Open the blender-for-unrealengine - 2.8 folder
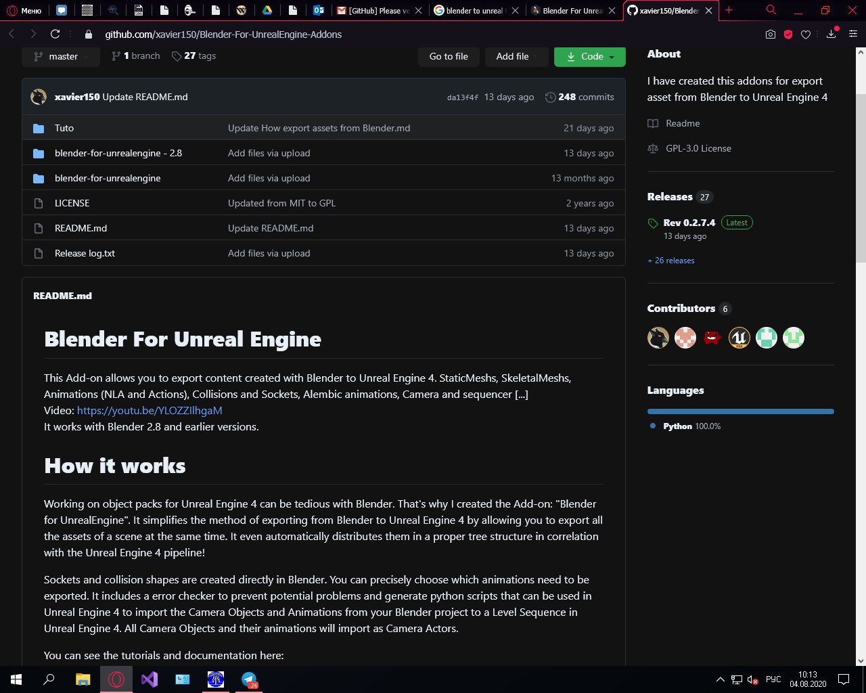 [118, 153]
